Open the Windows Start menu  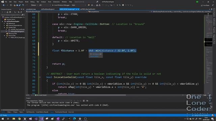click(3, 119)
